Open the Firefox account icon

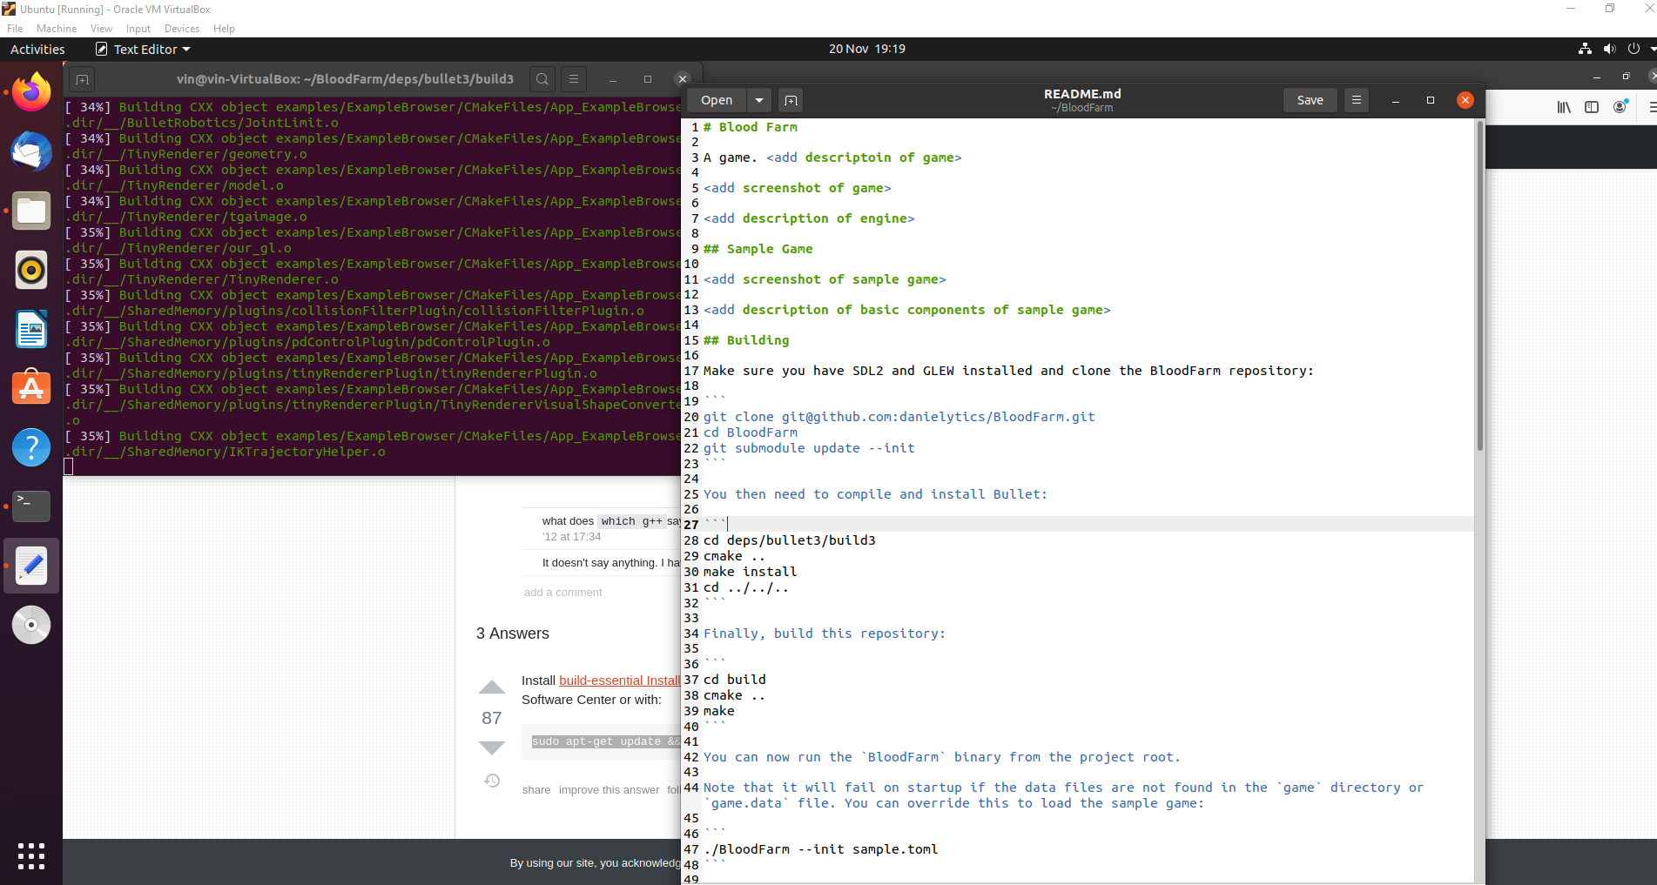coord(1620,107)
